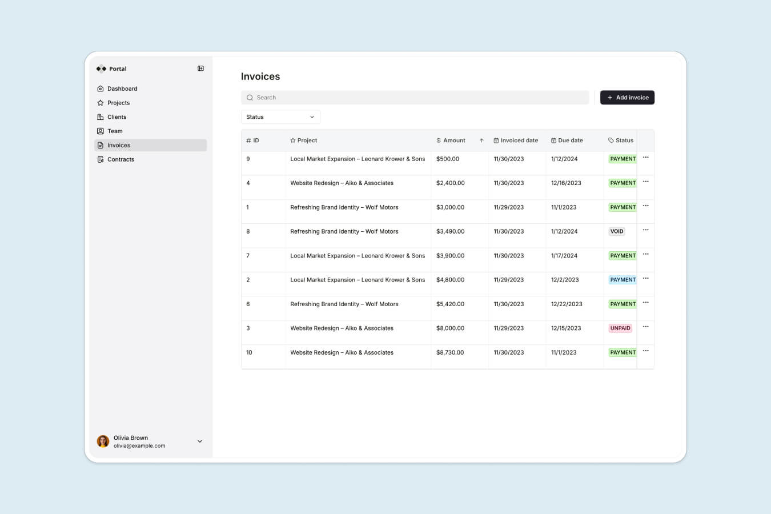
Task: Open the three-dot menu for invoice 6
Action: pos(645,303)
